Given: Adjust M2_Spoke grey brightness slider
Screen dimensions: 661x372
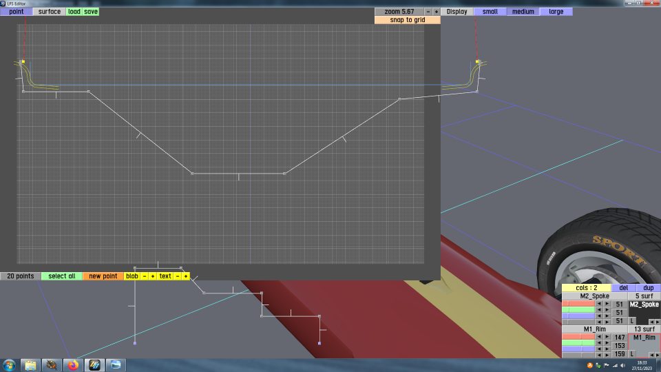Looking at the screenshot, I should pyautogui.click(x=578, y=322).
